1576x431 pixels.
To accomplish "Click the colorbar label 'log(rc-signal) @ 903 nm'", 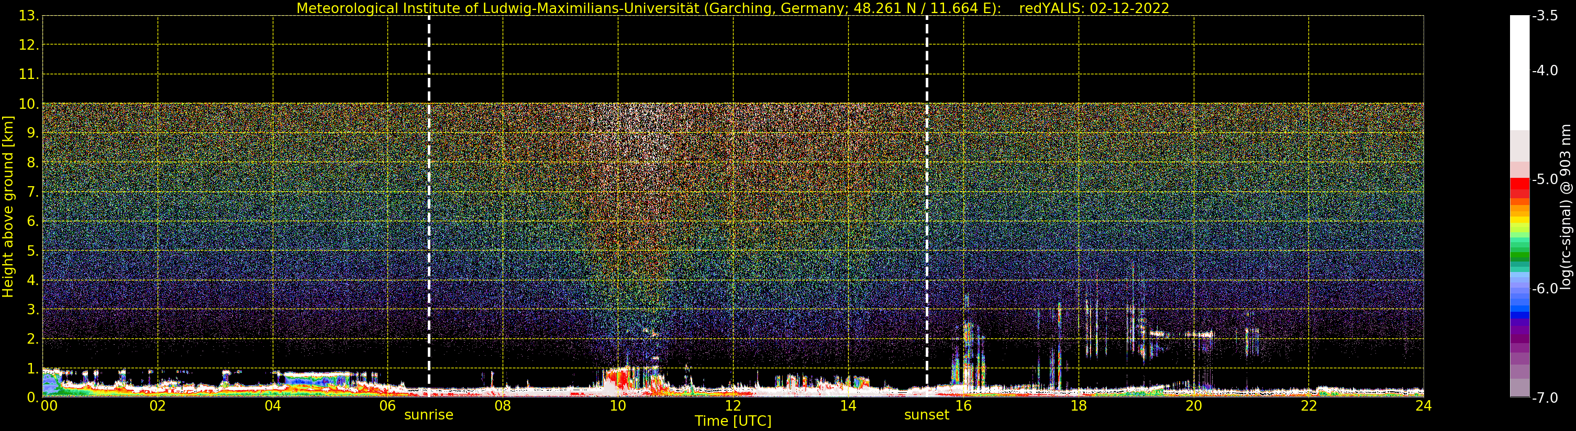I will [1565, 207].
